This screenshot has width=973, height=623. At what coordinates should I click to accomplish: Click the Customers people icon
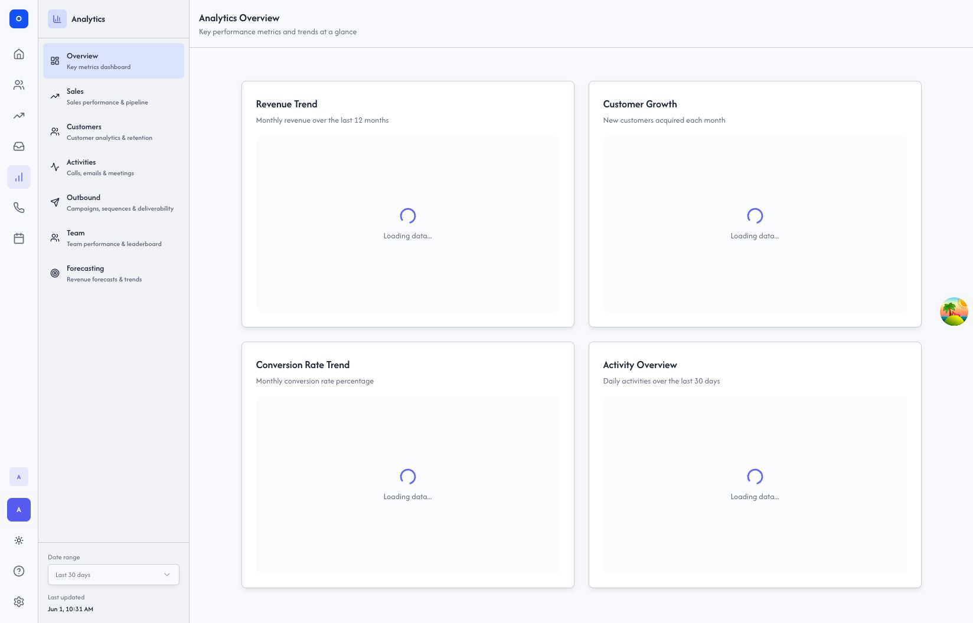point(55,132)
